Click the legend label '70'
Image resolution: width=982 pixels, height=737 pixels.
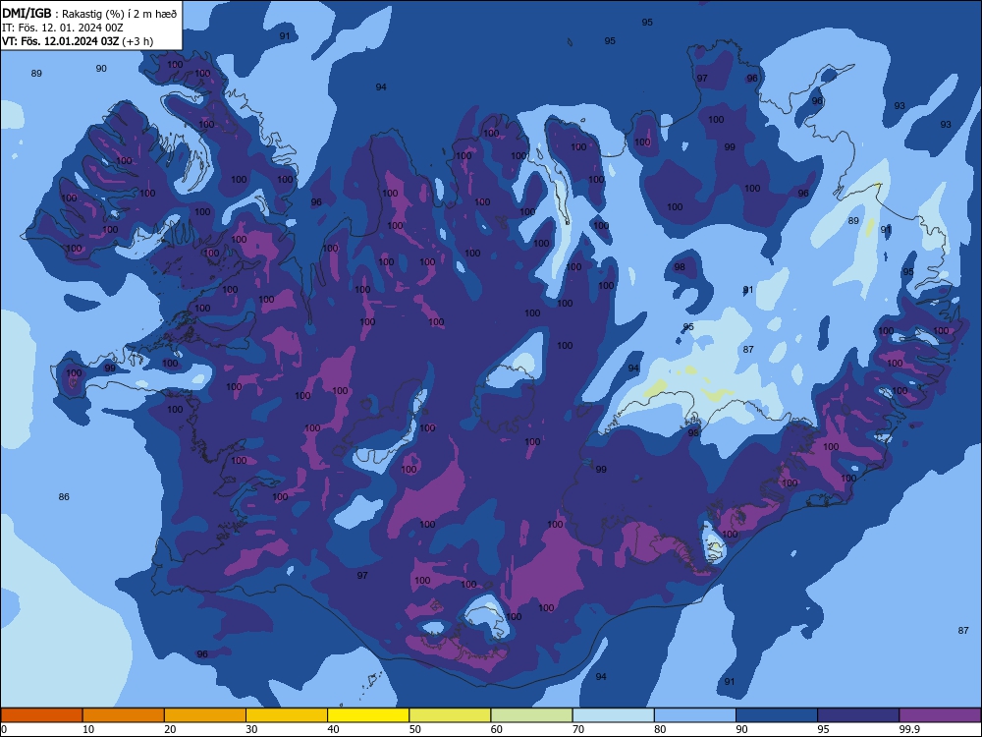pyautogui.click(x=578, y=729)
